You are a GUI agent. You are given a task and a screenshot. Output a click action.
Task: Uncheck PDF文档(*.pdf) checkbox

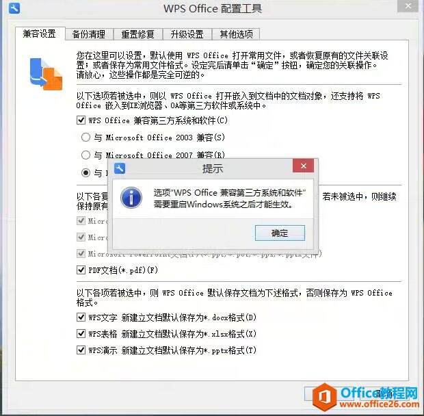point(81,270)
